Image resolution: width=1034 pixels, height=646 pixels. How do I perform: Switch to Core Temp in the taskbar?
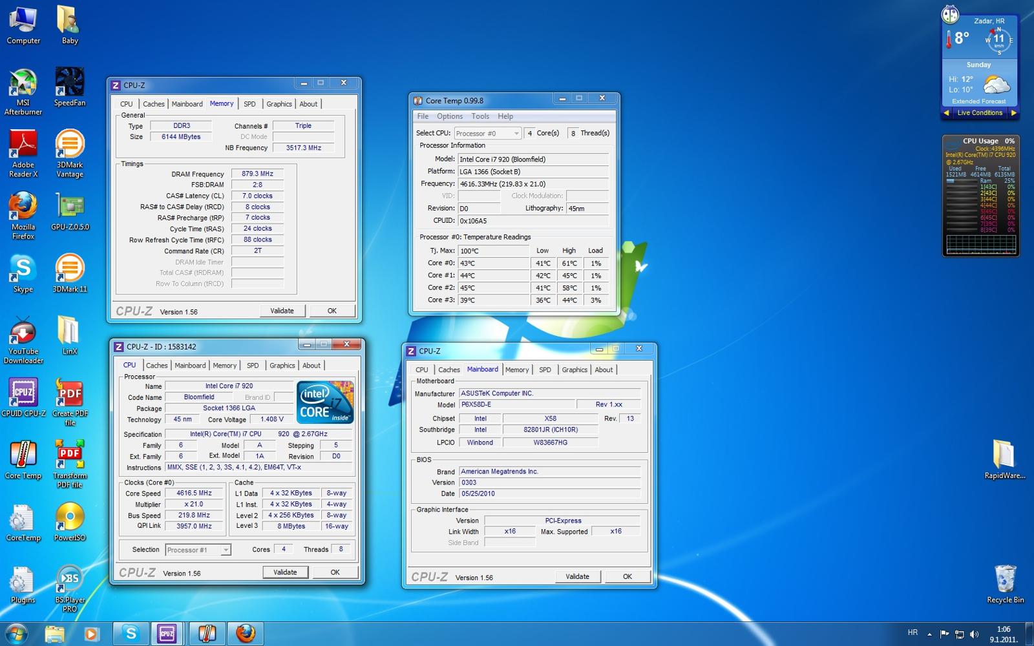[x=207, y=634]
